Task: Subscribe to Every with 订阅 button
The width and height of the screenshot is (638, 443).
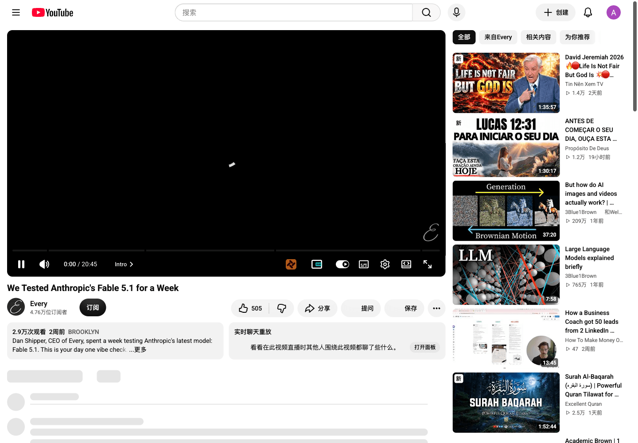Action: point(93,307)
